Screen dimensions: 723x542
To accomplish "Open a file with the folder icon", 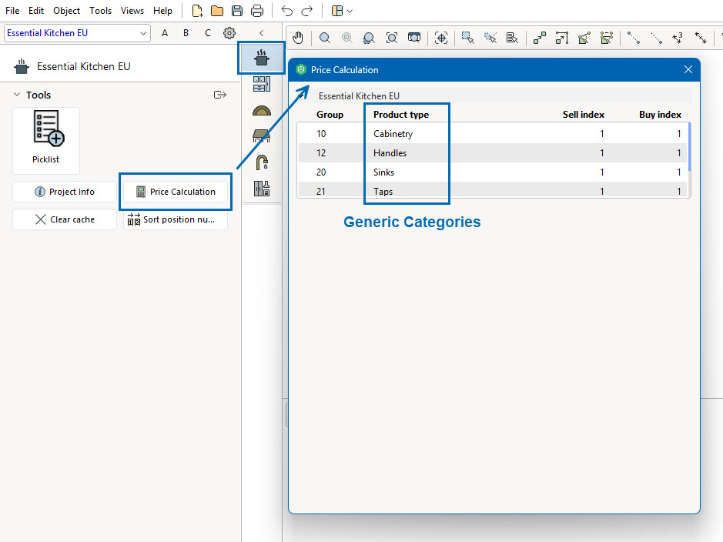I will [x=216, y=11].
